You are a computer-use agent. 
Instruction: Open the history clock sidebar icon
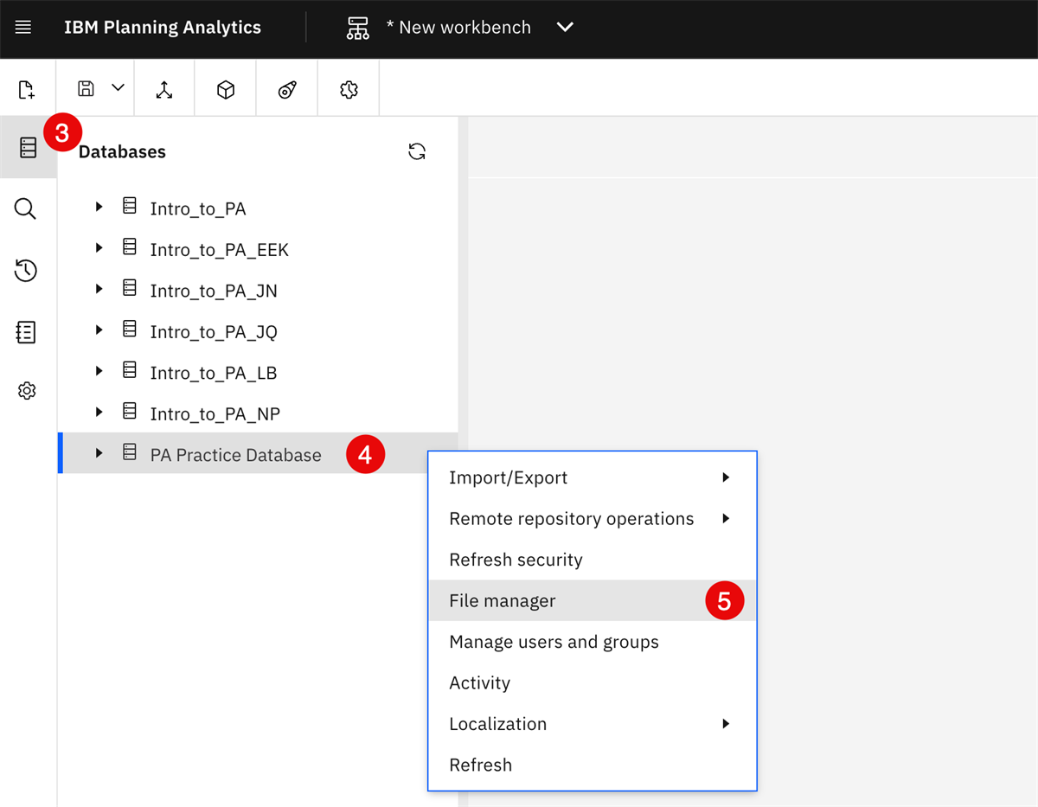26,271
